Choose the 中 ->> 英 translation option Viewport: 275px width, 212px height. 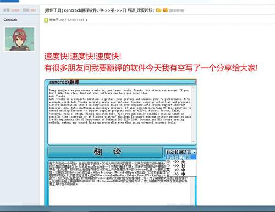(175, 161)
